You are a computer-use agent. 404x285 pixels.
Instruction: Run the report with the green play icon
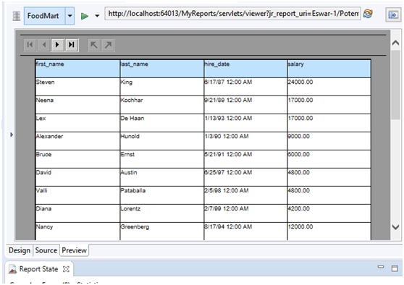pyautogui.click(x=84, y=16)
